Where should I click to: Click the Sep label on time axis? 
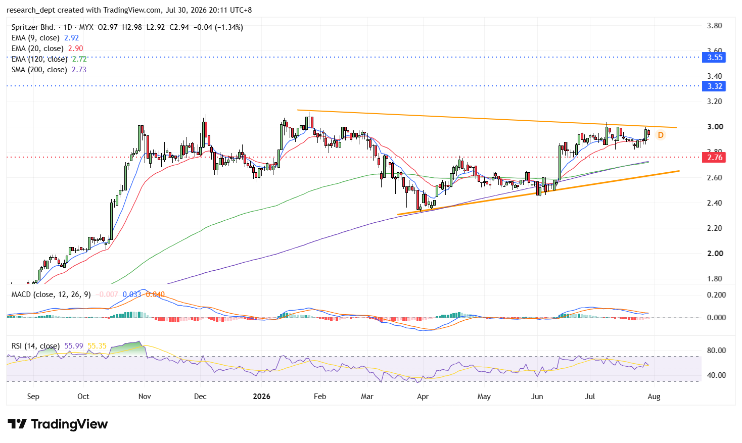[x=33, y=397]
